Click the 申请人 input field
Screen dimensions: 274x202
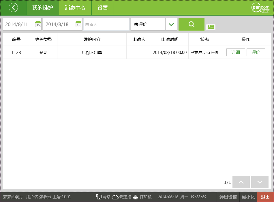tap(106, 24)
